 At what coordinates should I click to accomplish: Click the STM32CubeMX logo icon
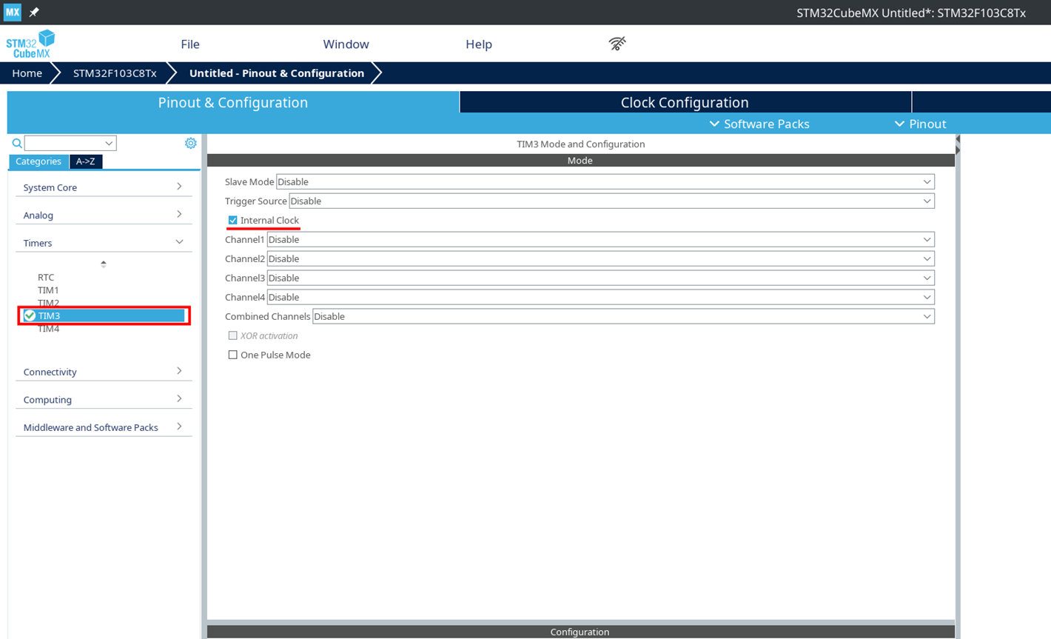[x=30, y=44]
